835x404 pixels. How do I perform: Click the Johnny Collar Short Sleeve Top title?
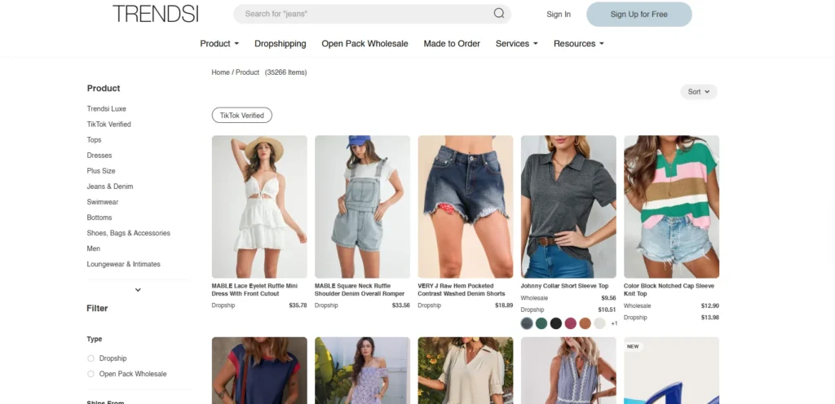coord(564,286)
